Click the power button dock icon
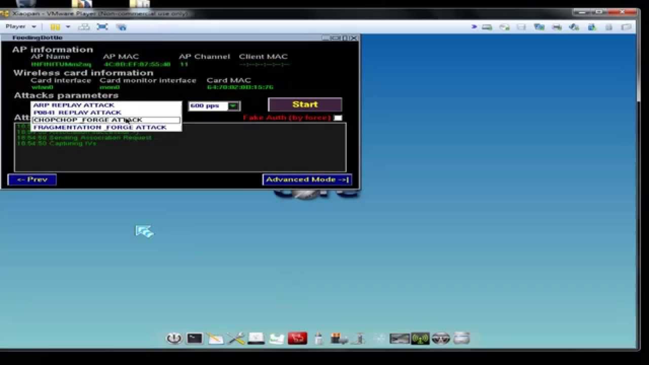Viewport: 649px width, 365px height. point(174,338)
